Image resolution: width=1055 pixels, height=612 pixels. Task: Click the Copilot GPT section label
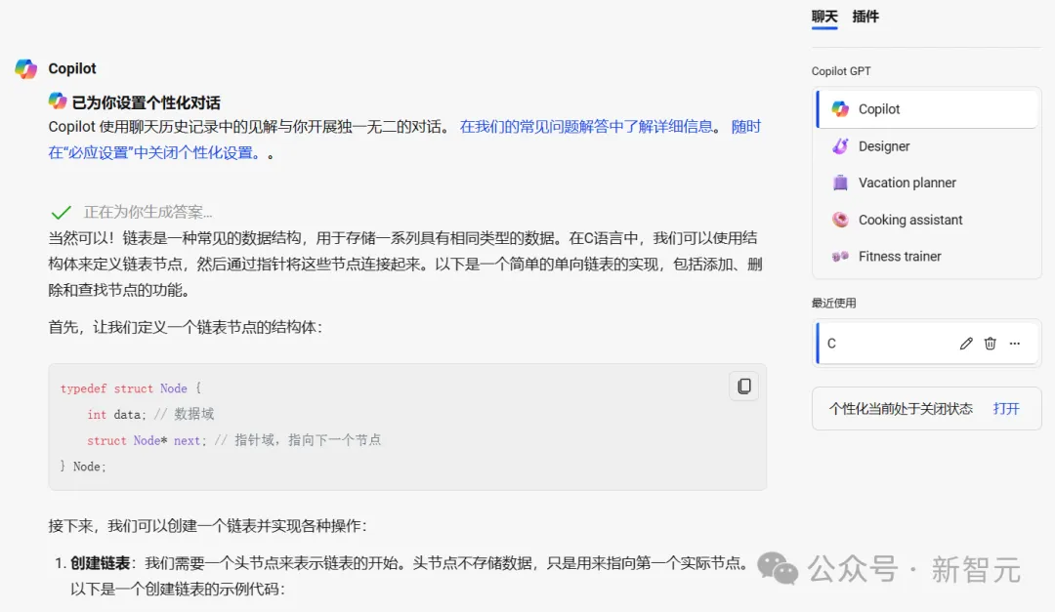pos(841,71)
